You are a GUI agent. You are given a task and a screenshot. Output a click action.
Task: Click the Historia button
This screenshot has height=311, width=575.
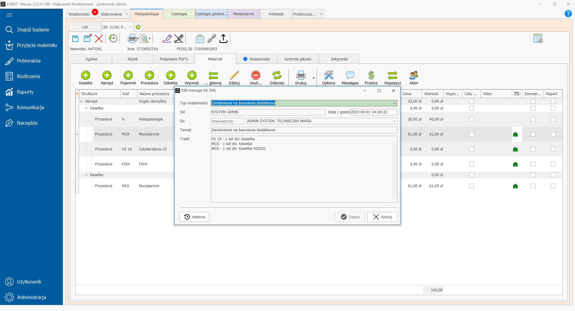coord(194,217)
